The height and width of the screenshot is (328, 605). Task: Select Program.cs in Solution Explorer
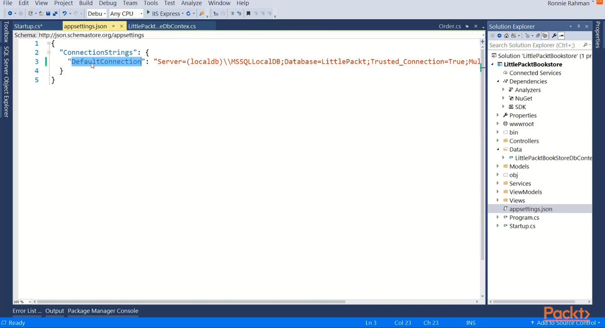[x=524, y=217]
